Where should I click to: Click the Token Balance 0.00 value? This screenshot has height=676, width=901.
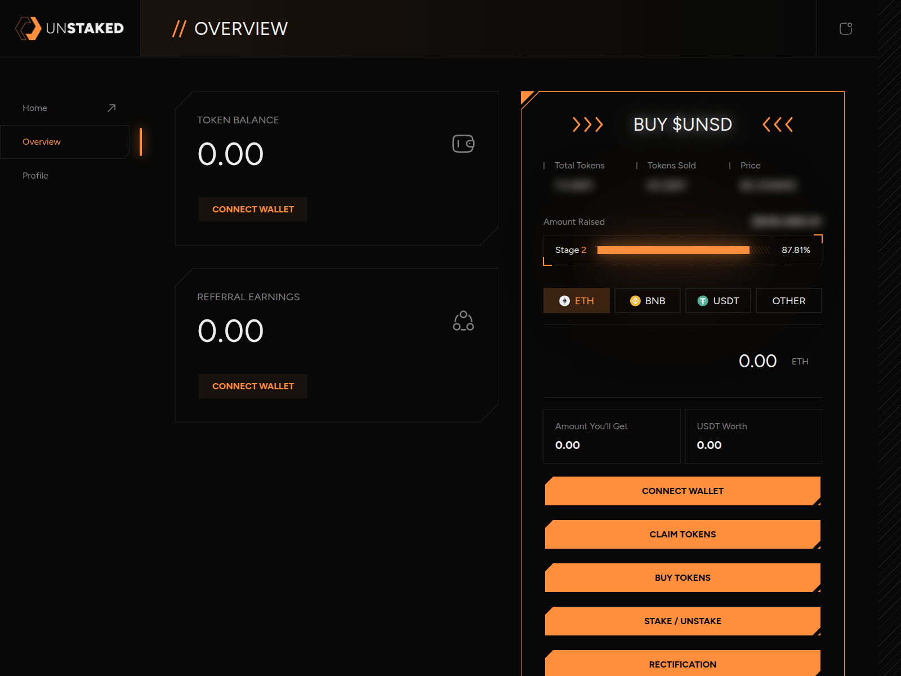coord(230,154)
